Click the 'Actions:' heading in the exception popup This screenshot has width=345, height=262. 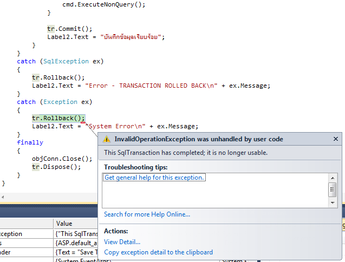(x=116, y=231)
